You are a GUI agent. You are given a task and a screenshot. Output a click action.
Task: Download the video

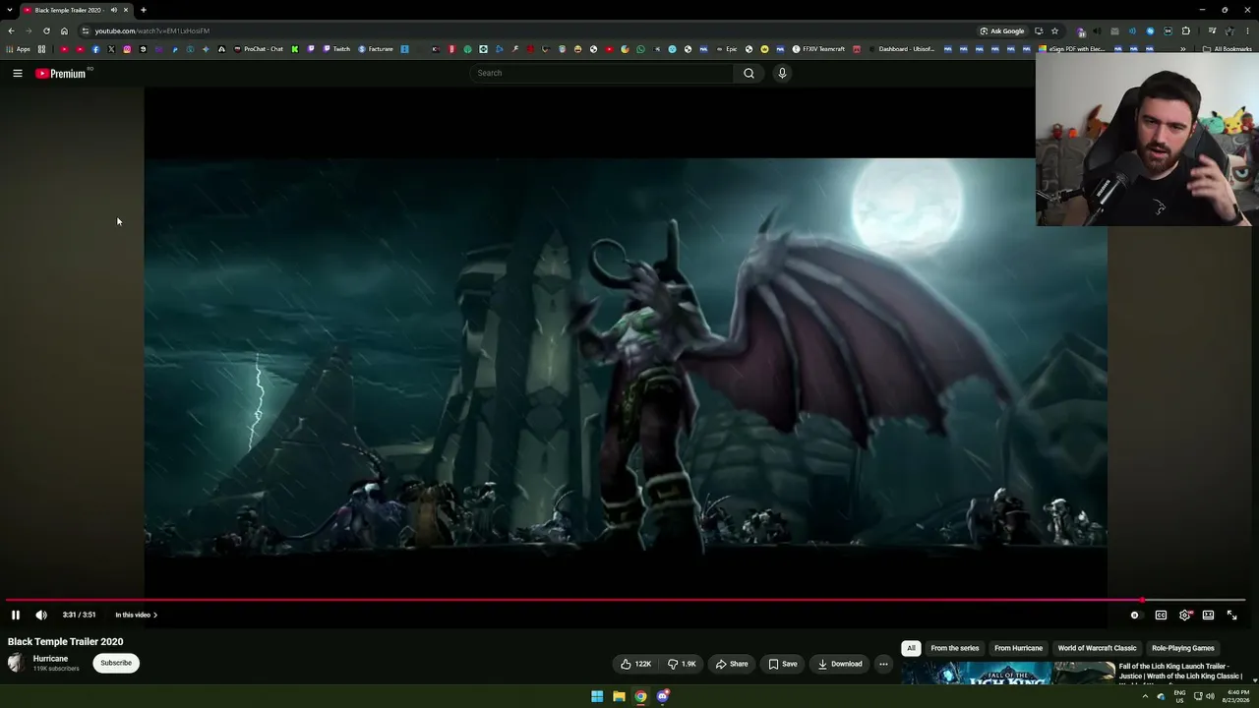point(840,664)
